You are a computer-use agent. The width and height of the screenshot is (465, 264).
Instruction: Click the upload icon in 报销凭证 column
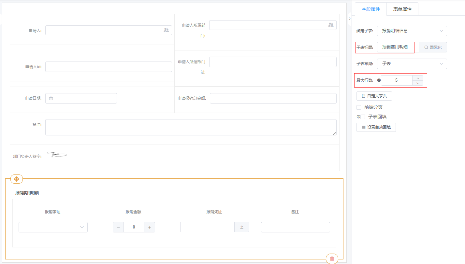[x=242, y=227]
